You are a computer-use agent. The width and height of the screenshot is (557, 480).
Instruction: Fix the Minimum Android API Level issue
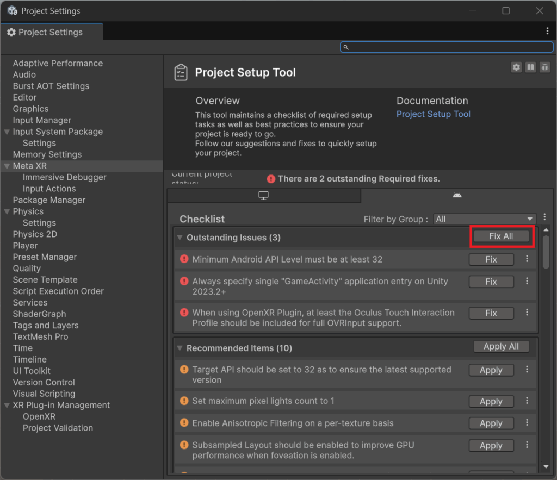point(491,259)
